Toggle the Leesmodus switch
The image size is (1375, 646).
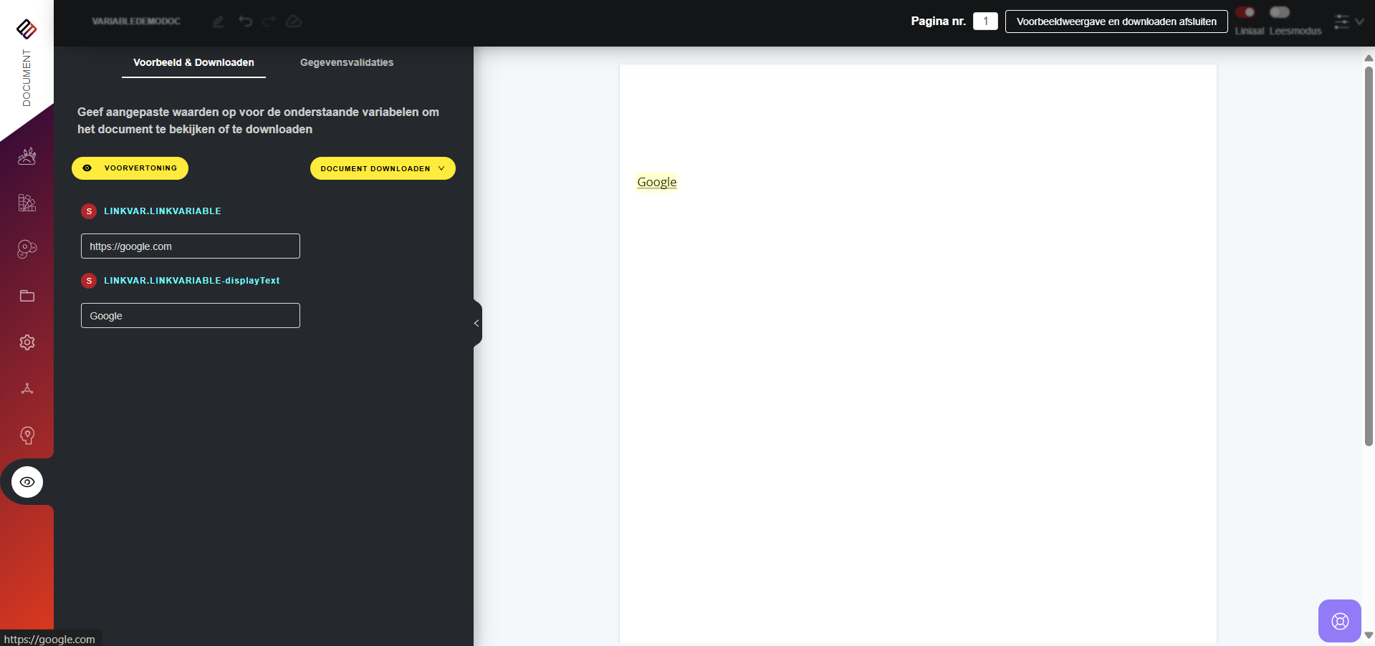click(x=1280, y=12)
